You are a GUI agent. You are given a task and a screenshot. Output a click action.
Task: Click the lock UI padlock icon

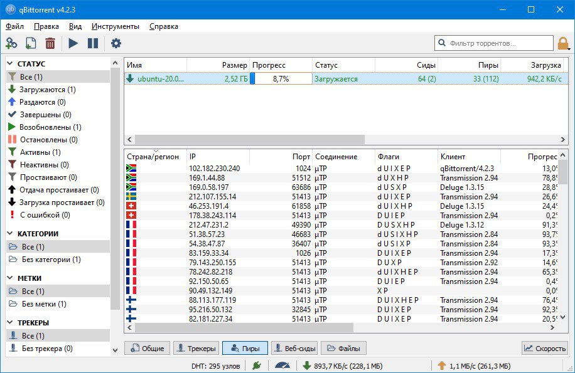pyautogui.click(x=563, y=43)
